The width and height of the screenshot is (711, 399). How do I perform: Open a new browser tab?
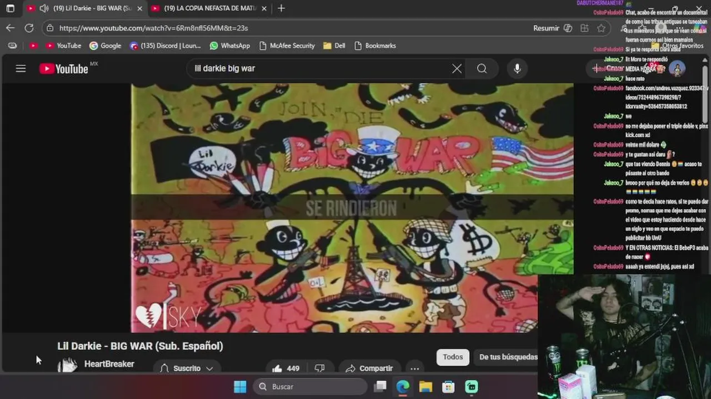[281, 8]
